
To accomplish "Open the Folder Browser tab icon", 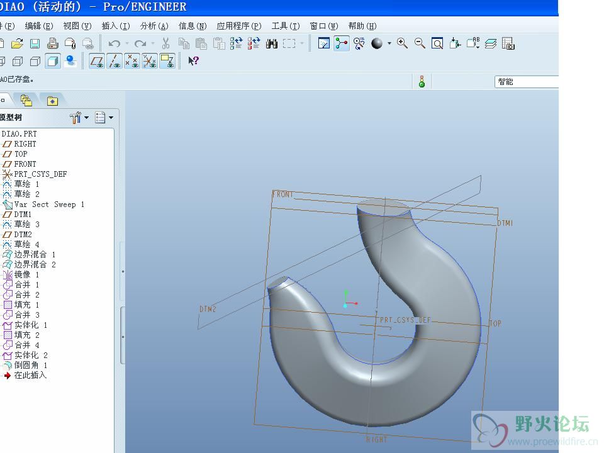I will coord(26,101).
